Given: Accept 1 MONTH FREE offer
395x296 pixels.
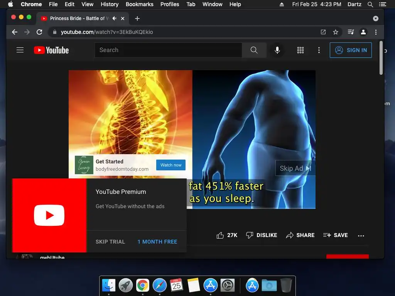Looking at the screenshot, I should coord(157,242).
